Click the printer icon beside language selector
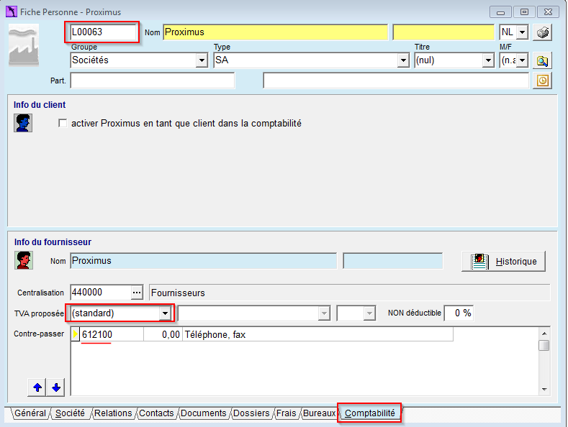The image size is (568, 427). coord(542,32)
